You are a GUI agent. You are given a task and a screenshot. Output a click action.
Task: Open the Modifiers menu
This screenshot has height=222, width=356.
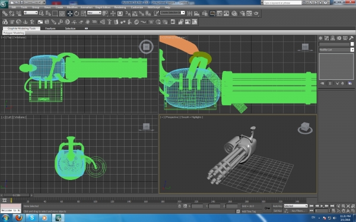pyautogui.click(x=72, y=7)
